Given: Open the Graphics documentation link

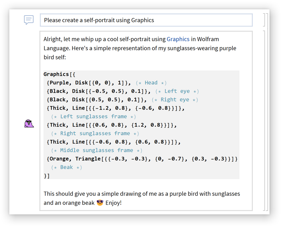Looking at the screenshot, I should pos(178,39).
